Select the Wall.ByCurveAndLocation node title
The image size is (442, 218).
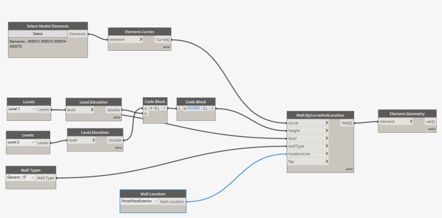coord(320,114)
